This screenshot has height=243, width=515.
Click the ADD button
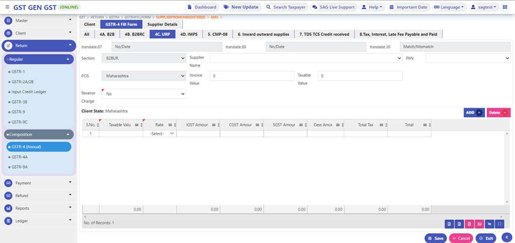pyautogui.click(x=473, y=112)
